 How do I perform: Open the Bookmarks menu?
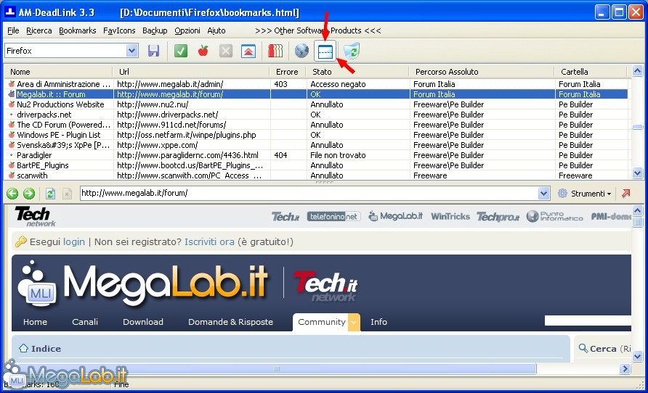point(77,30)
